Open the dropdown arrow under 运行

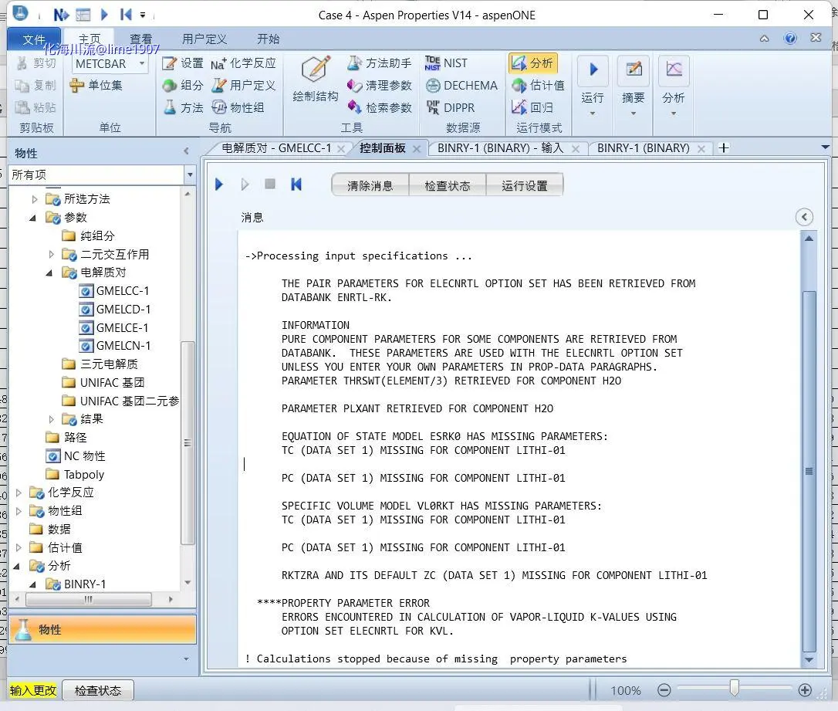pyautogui.click(x=593, y=113)
